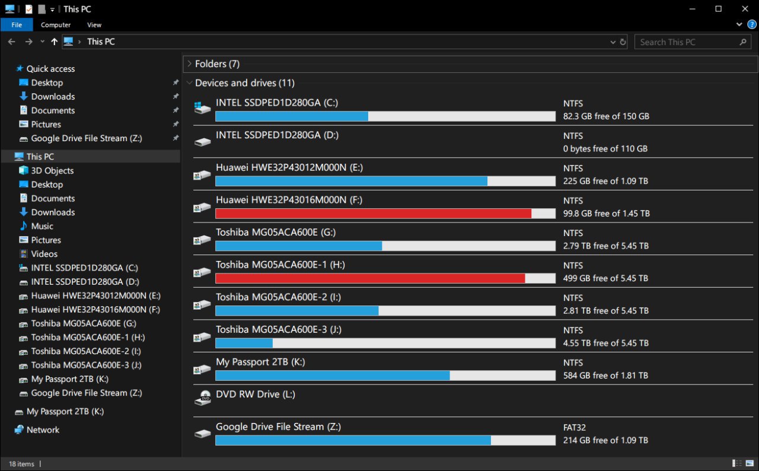Click the Refresh icon in address bar
The image size is (759, 471).
click(x=623, y=42)
